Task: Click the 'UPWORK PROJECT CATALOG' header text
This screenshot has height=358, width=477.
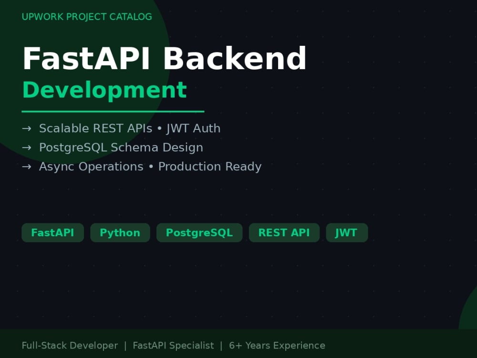Action: pyautogui.click(x=87, y=17)
